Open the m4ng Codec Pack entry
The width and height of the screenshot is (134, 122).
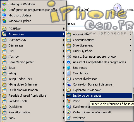click(33, 79)
